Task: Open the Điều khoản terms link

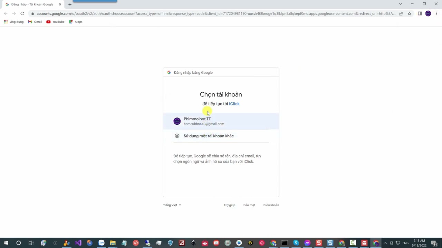Action: (x=271, y=205)
